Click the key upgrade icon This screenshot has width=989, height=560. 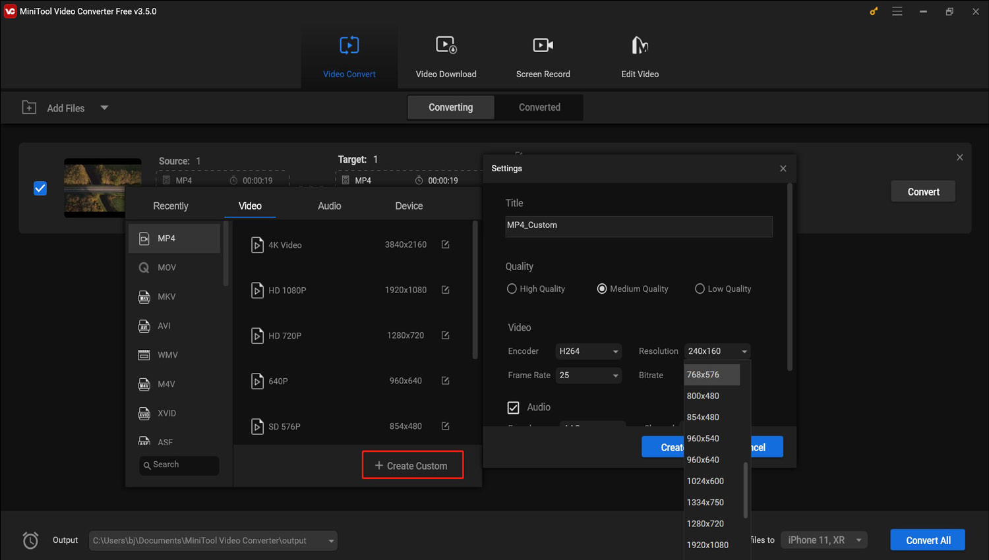click(x=874, y=11)
